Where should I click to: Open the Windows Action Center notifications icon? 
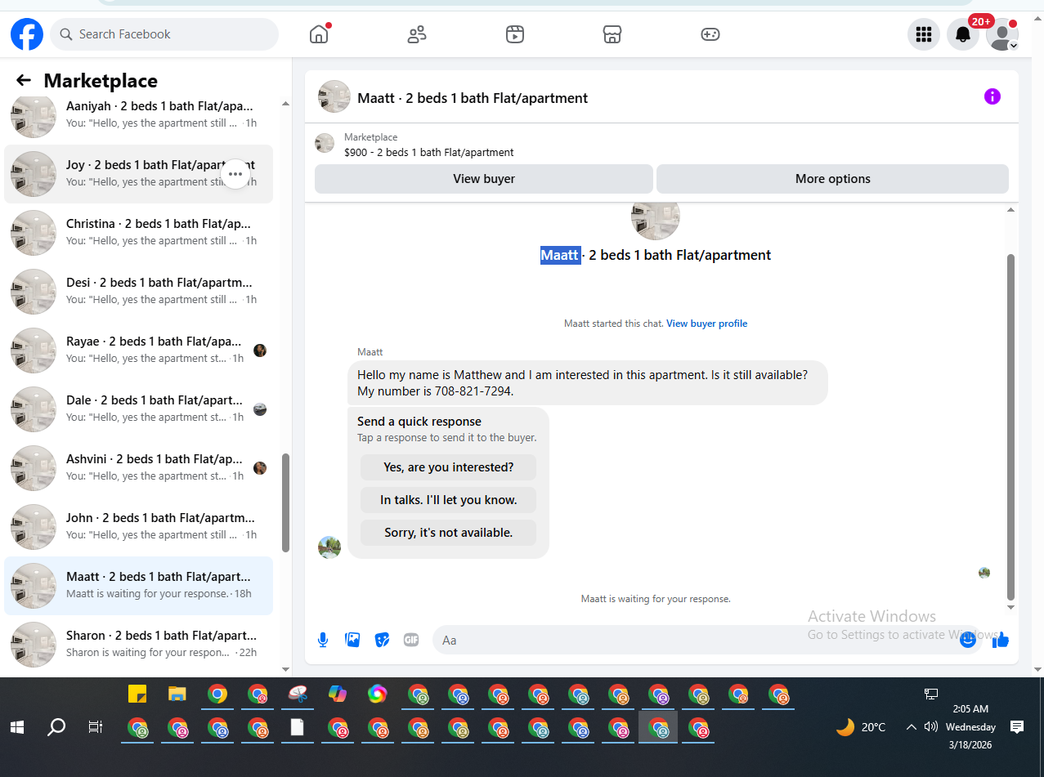point(1017,726)
